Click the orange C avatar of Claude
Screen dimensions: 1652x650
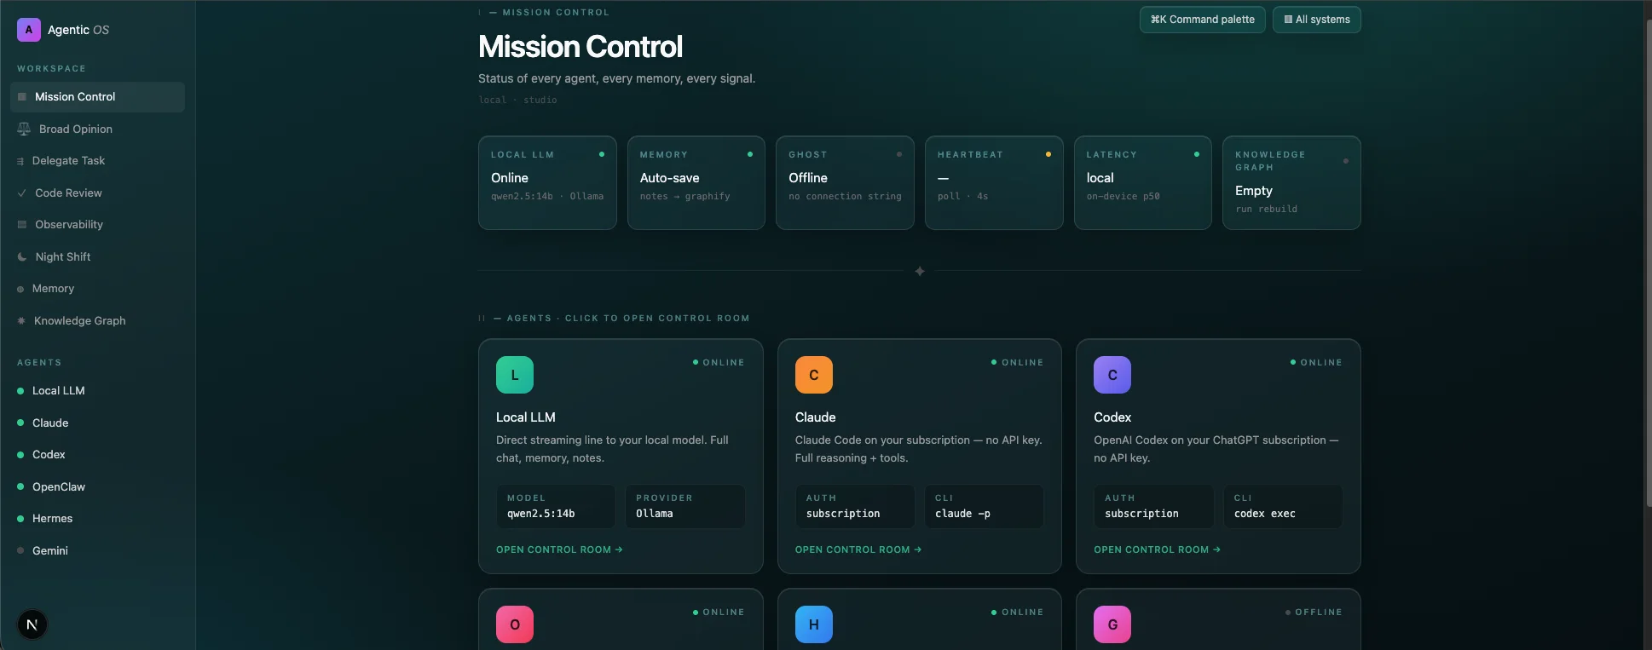pyautogui.click(x=814, y=375)
